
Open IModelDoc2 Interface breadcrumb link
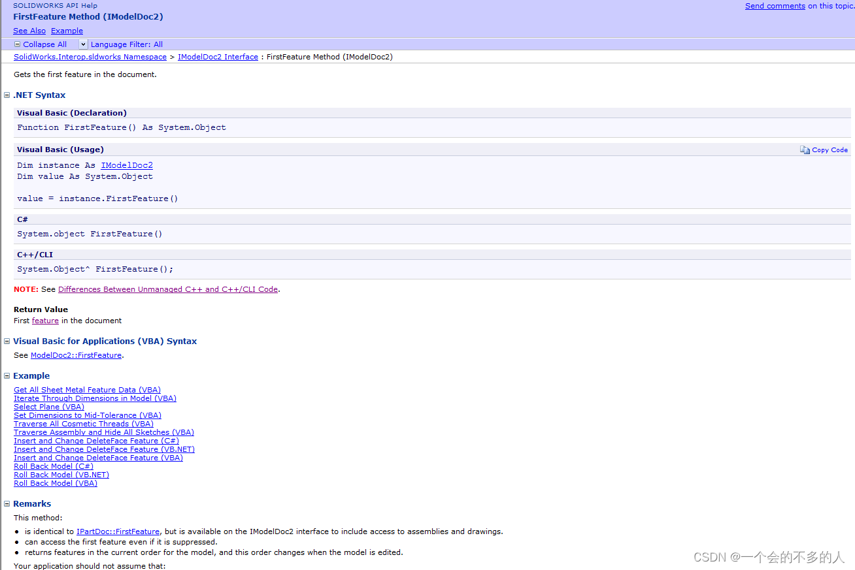[x=218, y=57]
